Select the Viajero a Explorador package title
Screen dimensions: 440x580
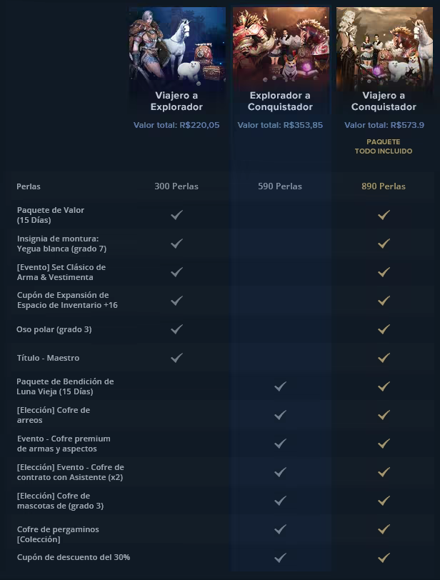pyautogui.click(x=176, y=101)
